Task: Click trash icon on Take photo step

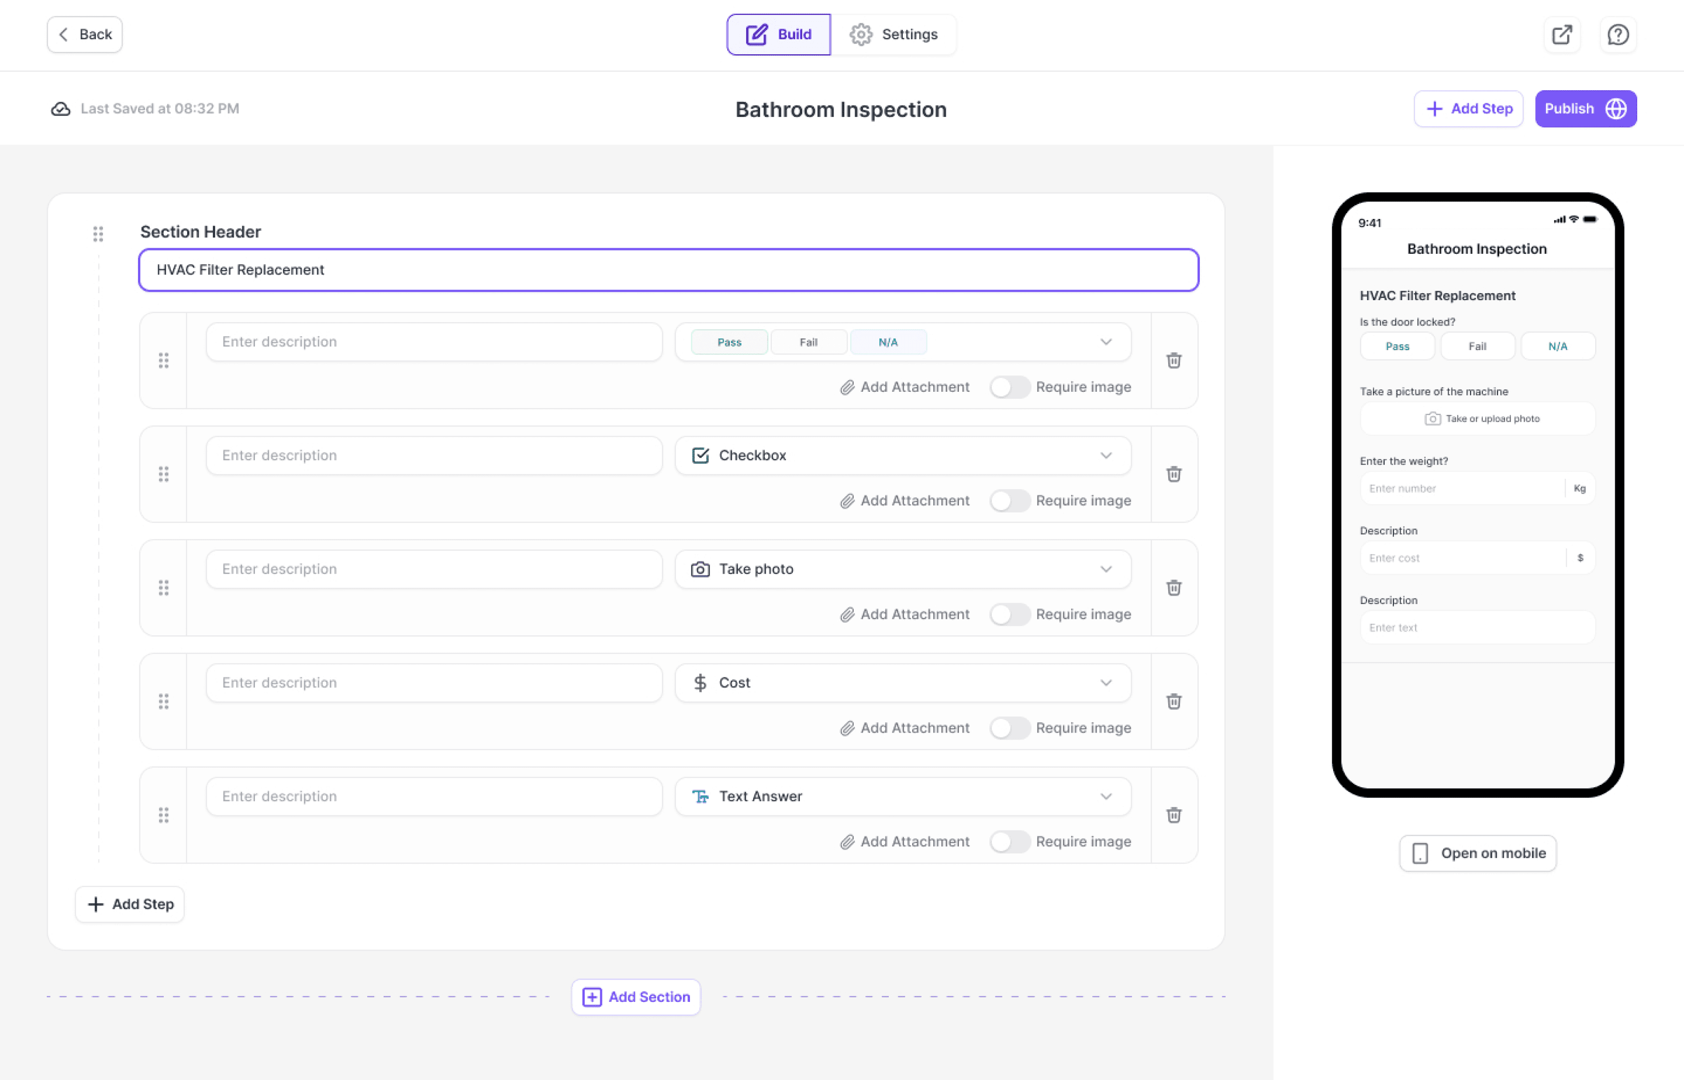Action: click(x=1174, y=588)
